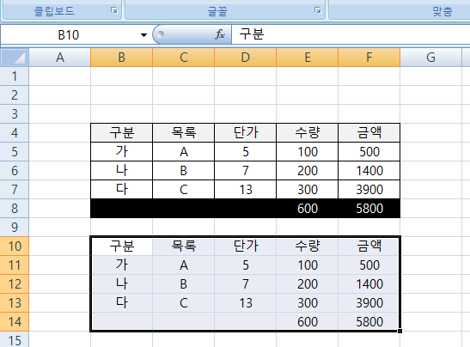Select row 15 header

coord(15,339)
